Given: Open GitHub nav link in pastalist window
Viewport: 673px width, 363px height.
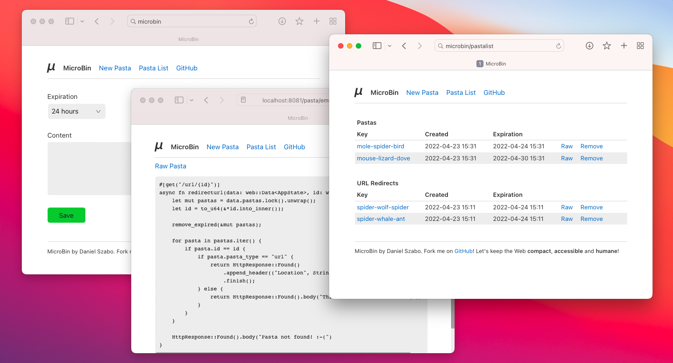Looking at the screenshot, I should tap(494, 93).
